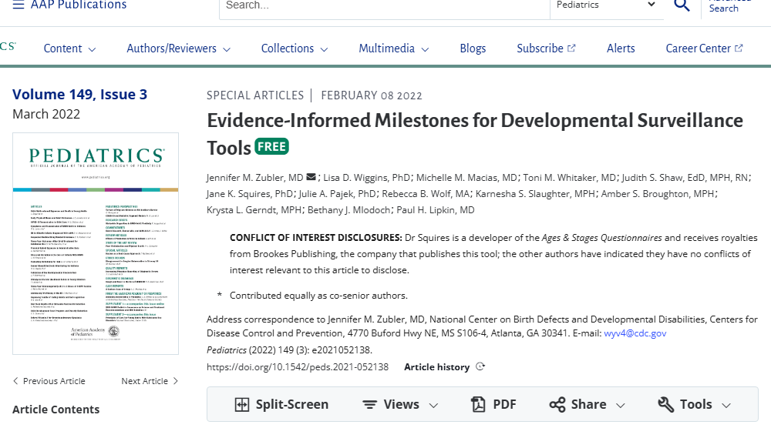771x428 pixels.
Task: Click author name Rebecca B. Wolf, MA
Action: tap(426, 194)
